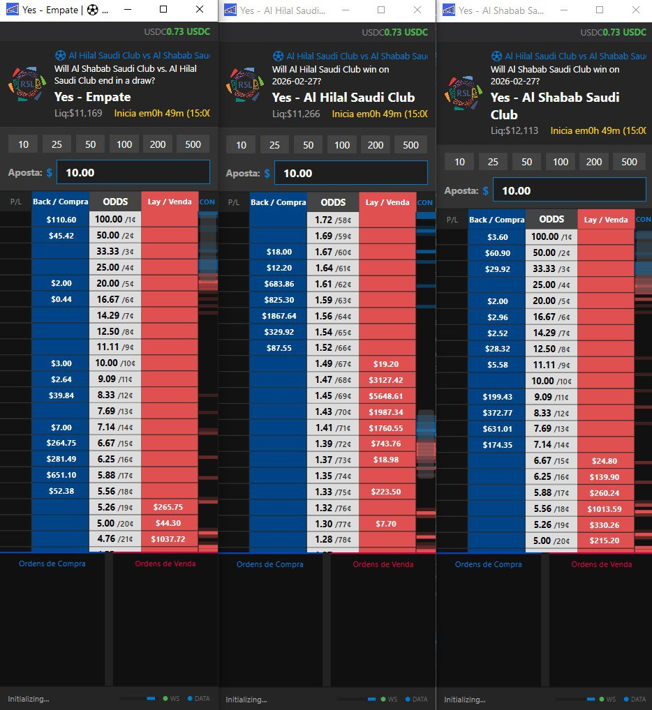This screenshot has width=652, height=710.
Task: Select the 100 stake preset in the Empate window
Action: 124,144
